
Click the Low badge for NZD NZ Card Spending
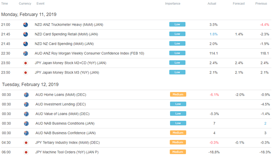[177, 43]
